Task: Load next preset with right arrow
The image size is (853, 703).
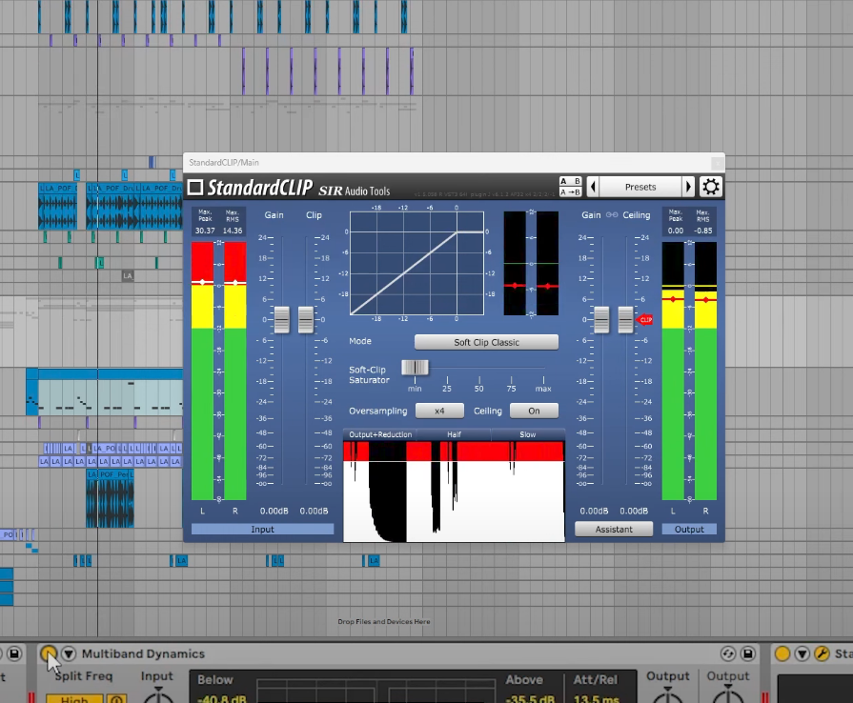Action: (x=688, y=187)
